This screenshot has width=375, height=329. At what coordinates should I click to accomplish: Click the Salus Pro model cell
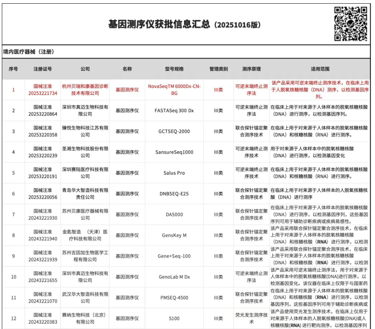coord(174,173)
